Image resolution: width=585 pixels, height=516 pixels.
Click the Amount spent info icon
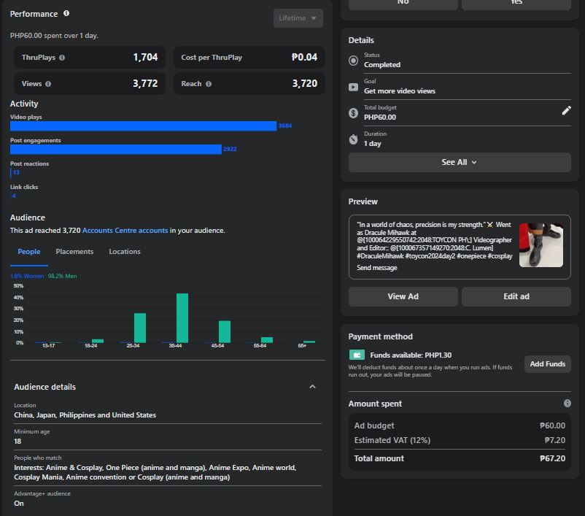(x=567, y=404)
